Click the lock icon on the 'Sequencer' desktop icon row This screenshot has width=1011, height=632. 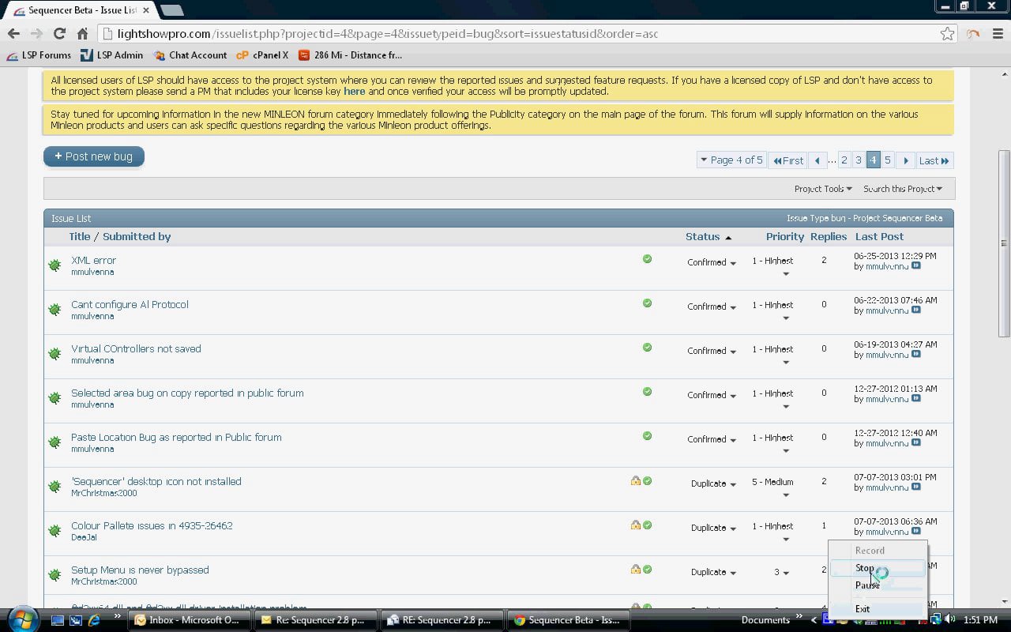click(635, 480)
